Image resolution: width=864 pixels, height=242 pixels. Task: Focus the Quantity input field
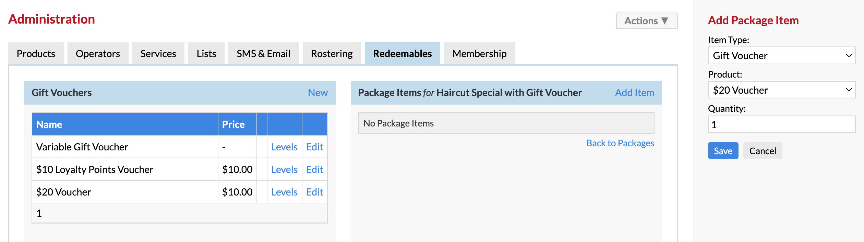tap(782, 124)
